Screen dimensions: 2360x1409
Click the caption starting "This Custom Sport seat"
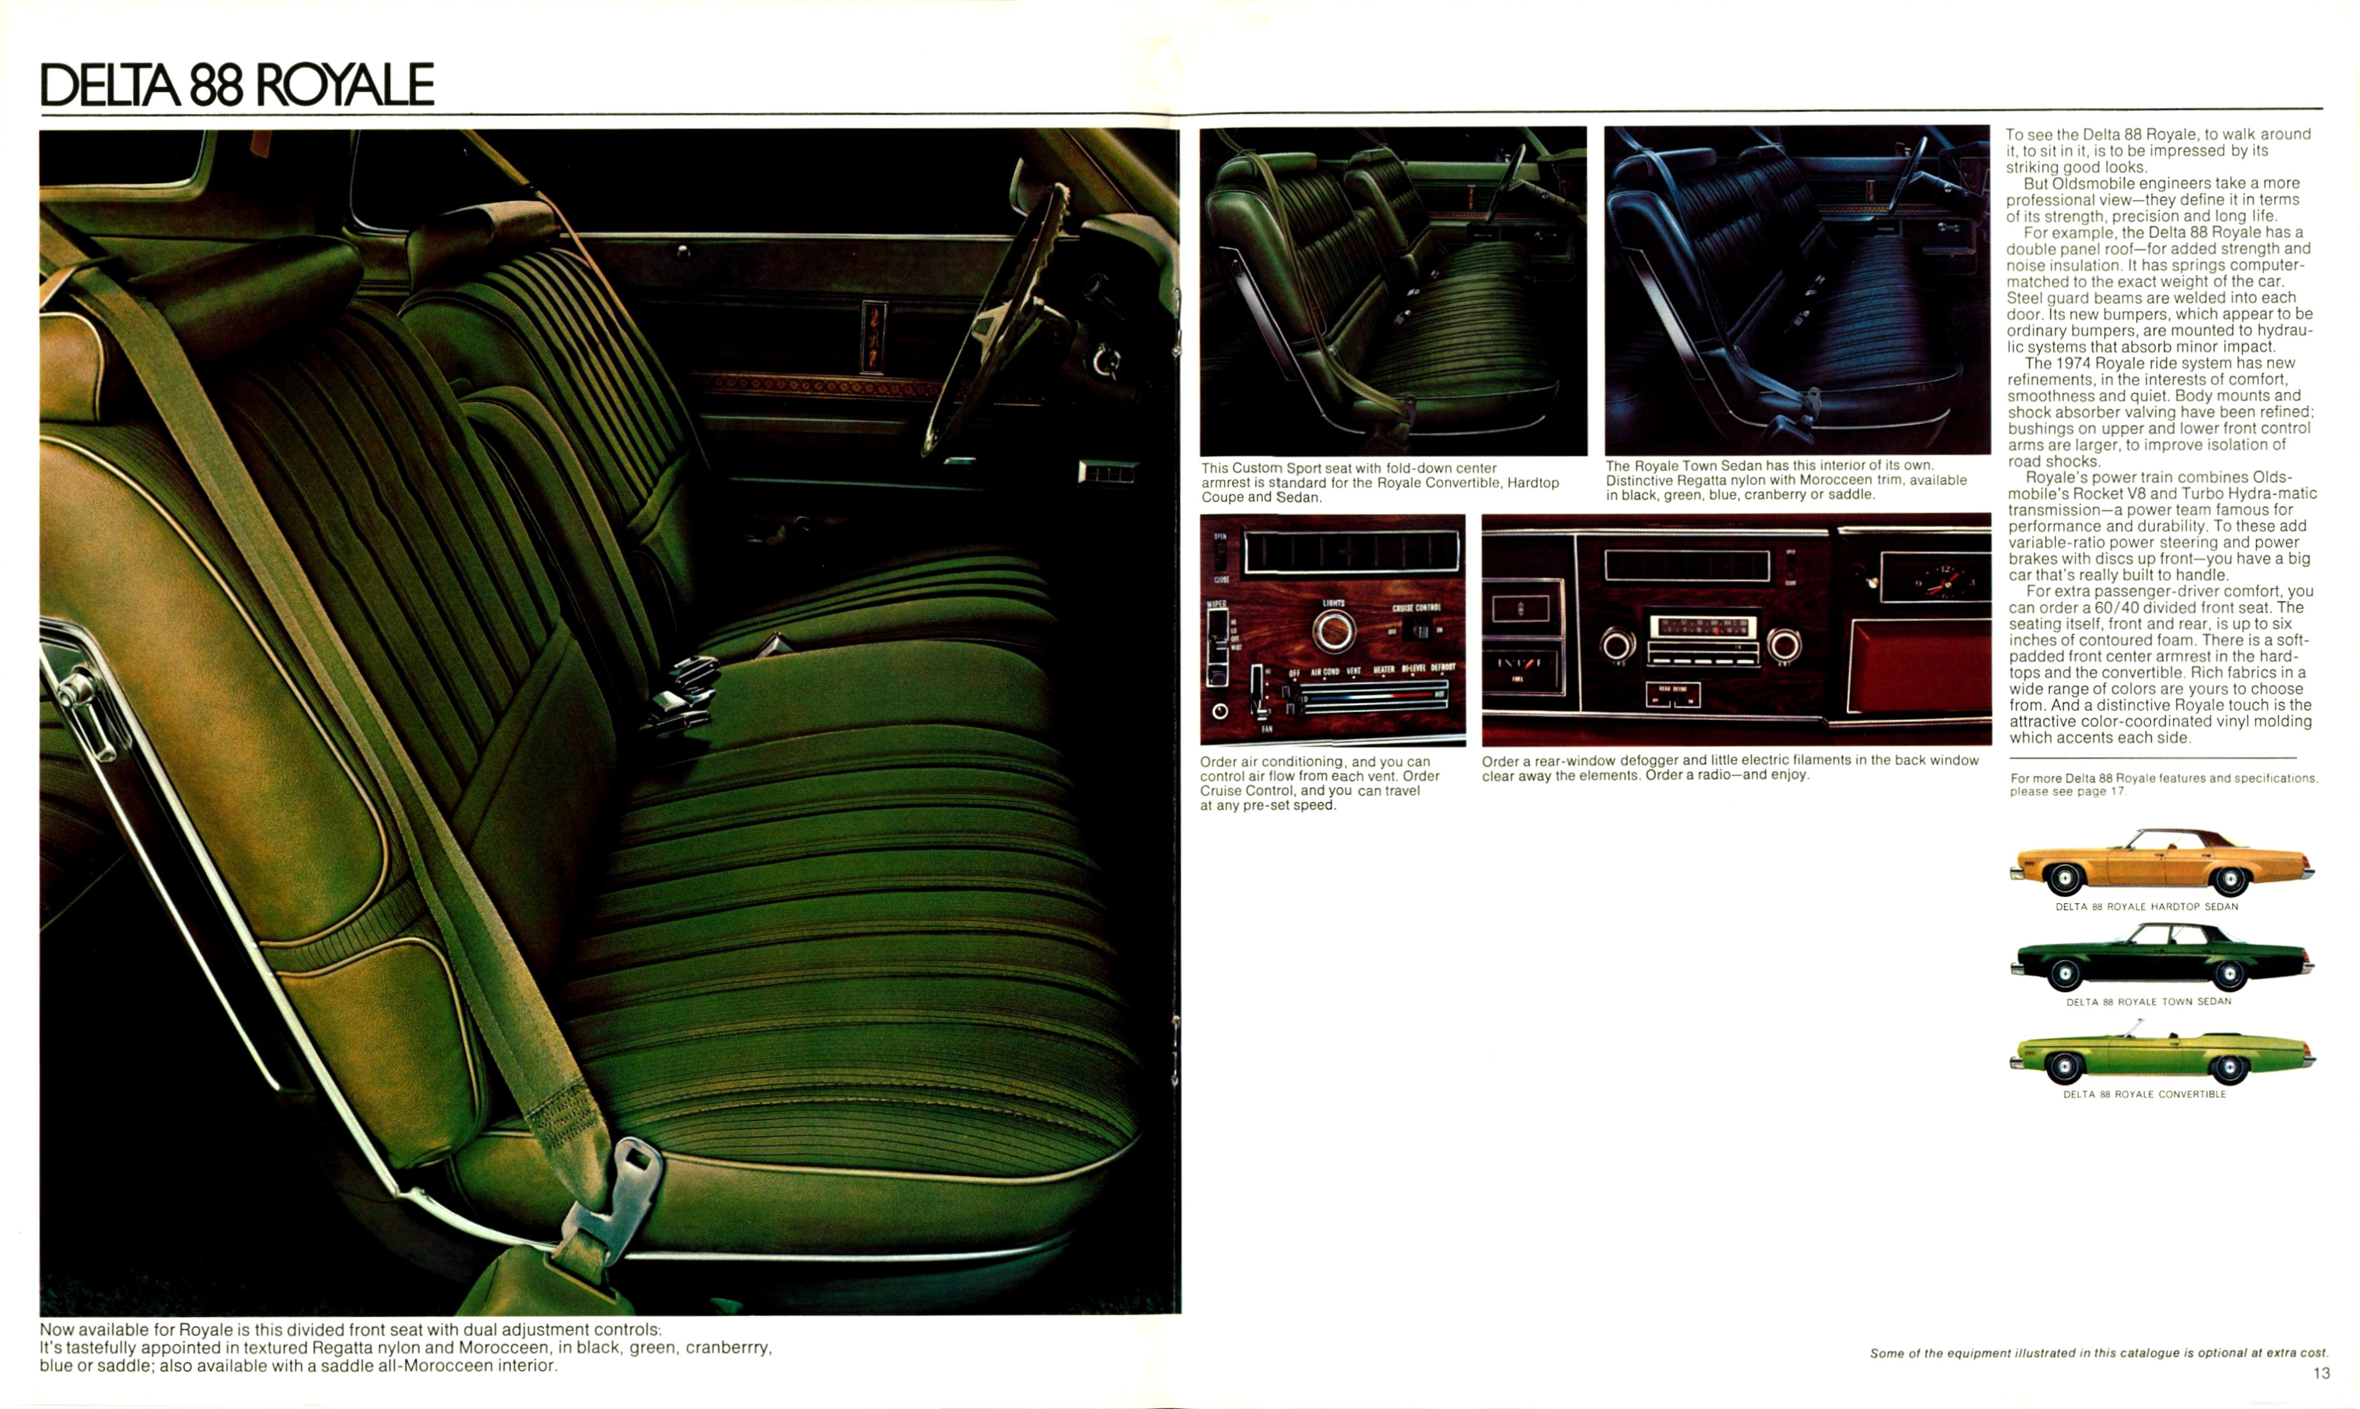(1380, 482)
